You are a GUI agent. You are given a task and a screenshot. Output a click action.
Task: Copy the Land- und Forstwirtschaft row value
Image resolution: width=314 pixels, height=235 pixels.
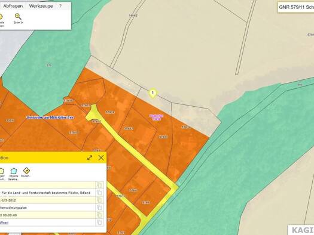(99, 193)
